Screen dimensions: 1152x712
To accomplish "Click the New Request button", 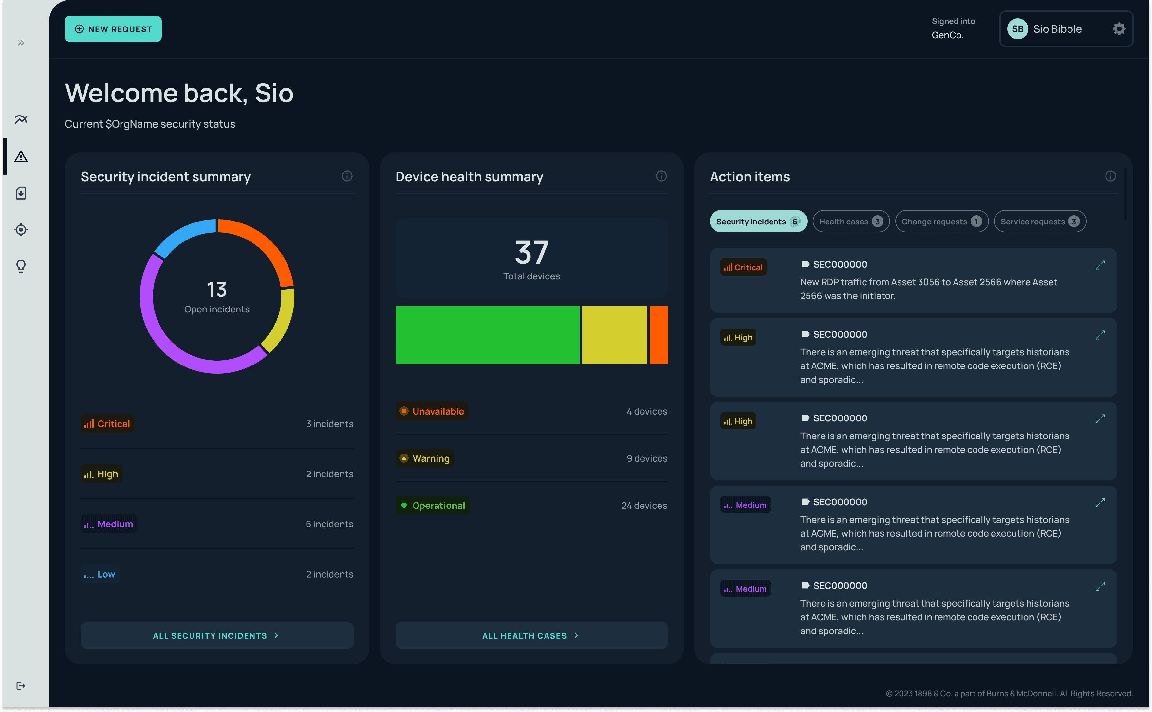I will 113,29.
